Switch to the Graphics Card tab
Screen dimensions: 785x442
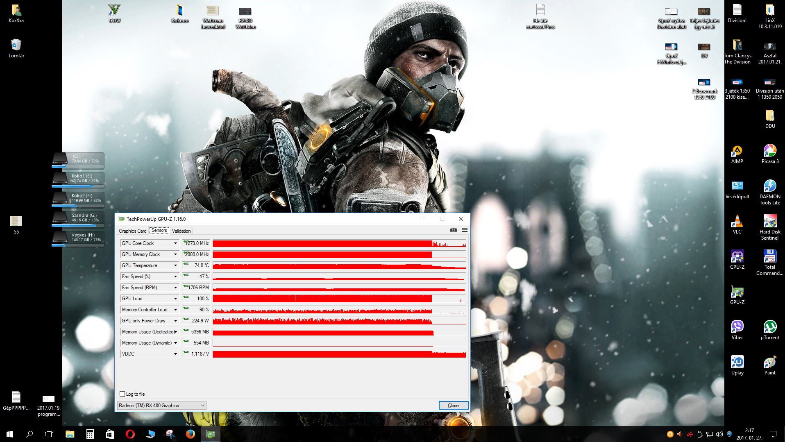point(133,231)
